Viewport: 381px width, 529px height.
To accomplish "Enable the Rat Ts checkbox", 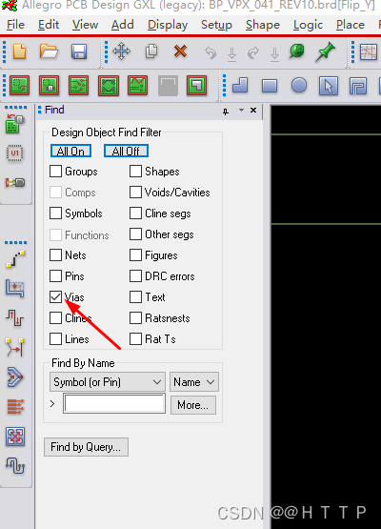I will click(x=135, y=338).
